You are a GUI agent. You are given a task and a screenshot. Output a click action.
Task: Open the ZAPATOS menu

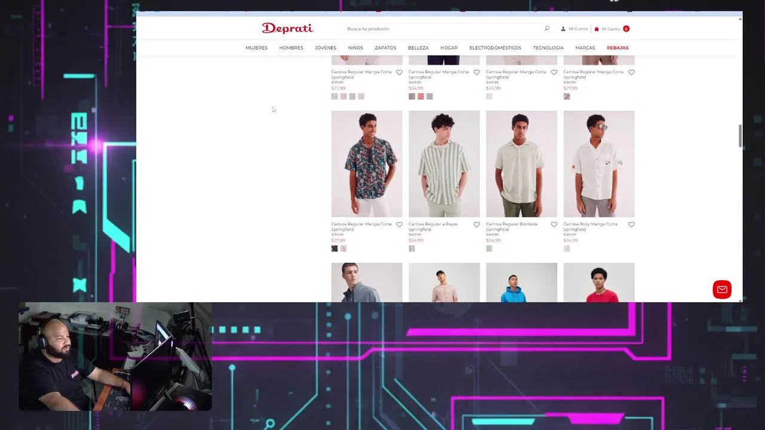385,48
